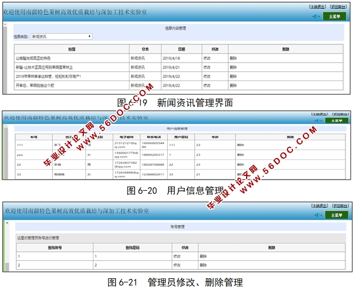Click the phone number cell 12388892911
Viewport: 356px width, 301px height.
[153, 174]
